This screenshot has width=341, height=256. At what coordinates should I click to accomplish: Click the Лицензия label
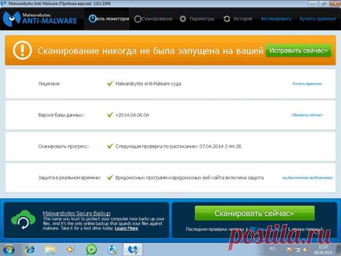(49, 84)
